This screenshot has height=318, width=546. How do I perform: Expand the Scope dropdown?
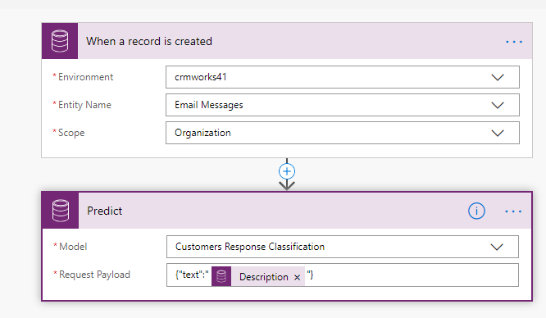tap(498, 133)
